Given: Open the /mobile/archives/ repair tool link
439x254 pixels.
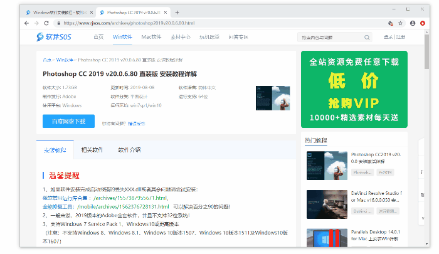Looking at the screenshot, I should click(123, 207).
